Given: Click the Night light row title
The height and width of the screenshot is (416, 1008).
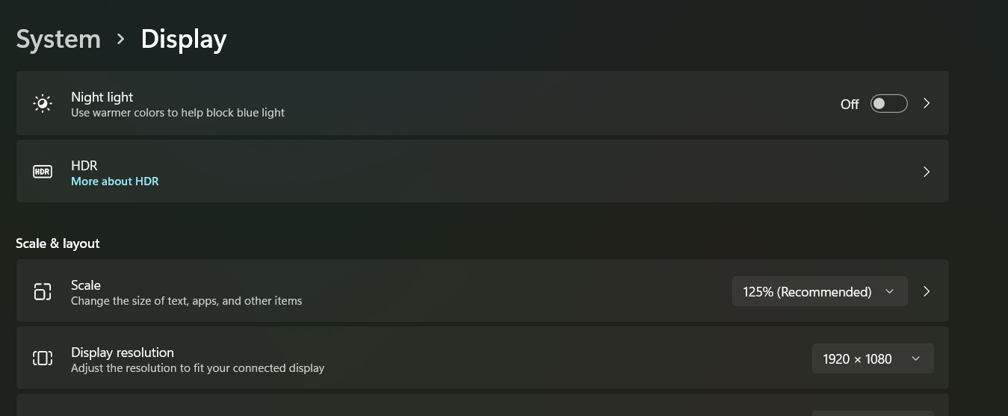Looking at the screenshot, I should click(x=102, y=97).
